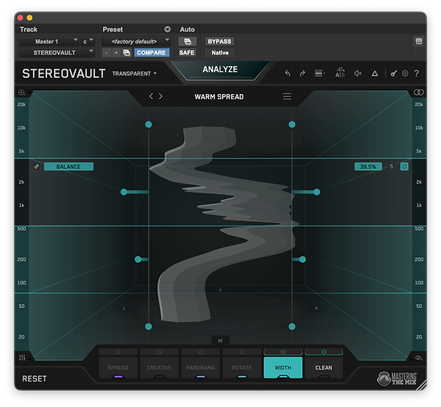The width and height of the screenshot is (441, 407).
Task: Click the SAFE automation button
Action: 187,53
